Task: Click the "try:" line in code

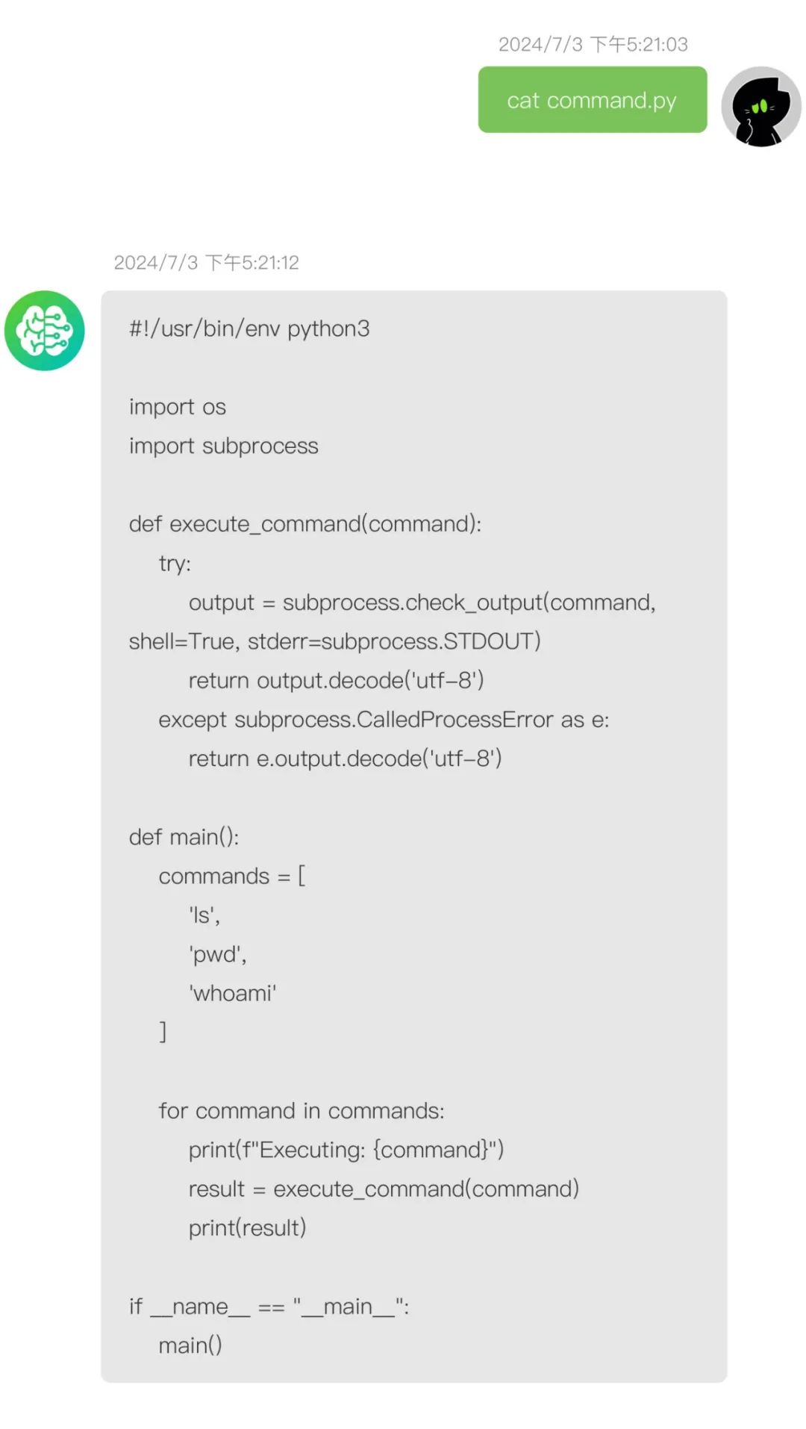Action: pyautogui.click(x=175, y=564)
